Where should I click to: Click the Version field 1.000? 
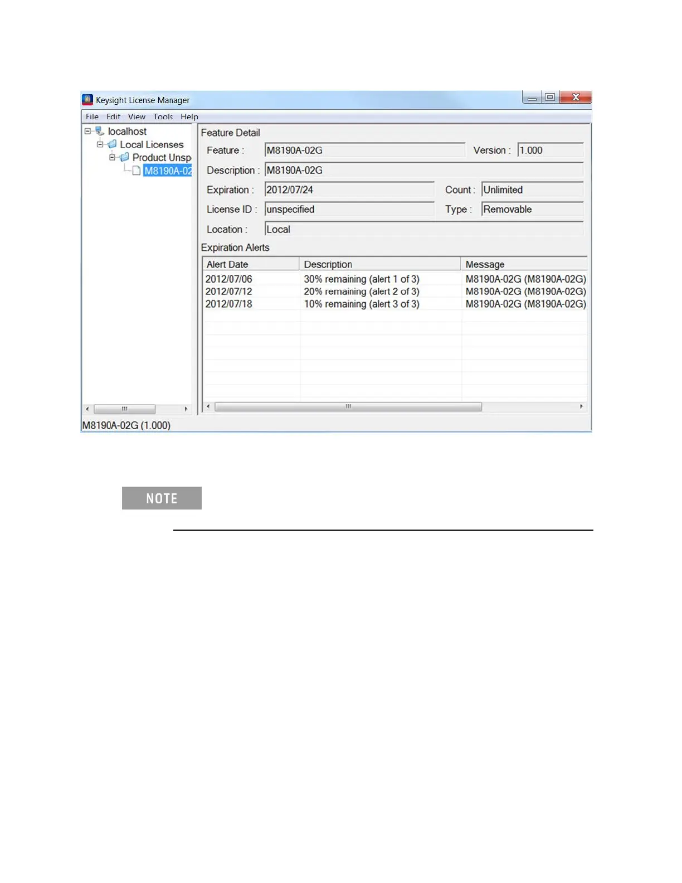point(551,150)
